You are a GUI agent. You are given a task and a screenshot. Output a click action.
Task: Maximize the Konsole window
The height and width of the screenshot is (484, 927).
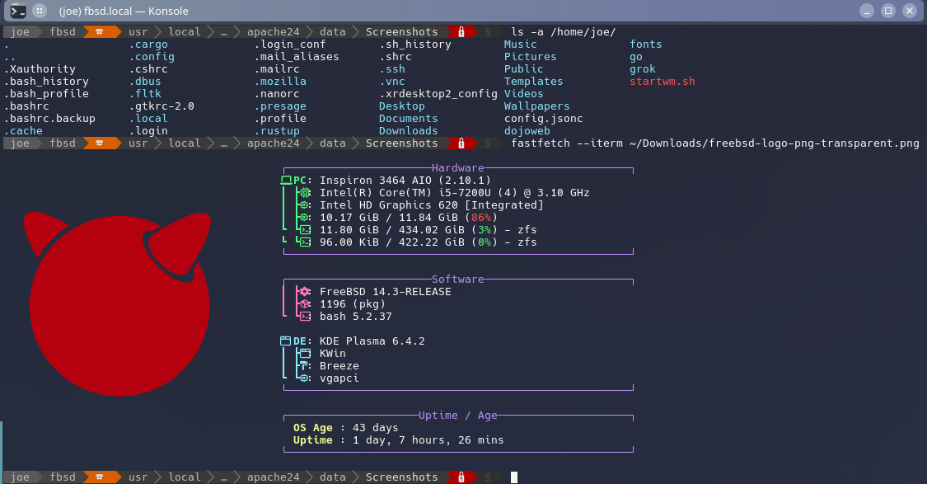point(887,12)
